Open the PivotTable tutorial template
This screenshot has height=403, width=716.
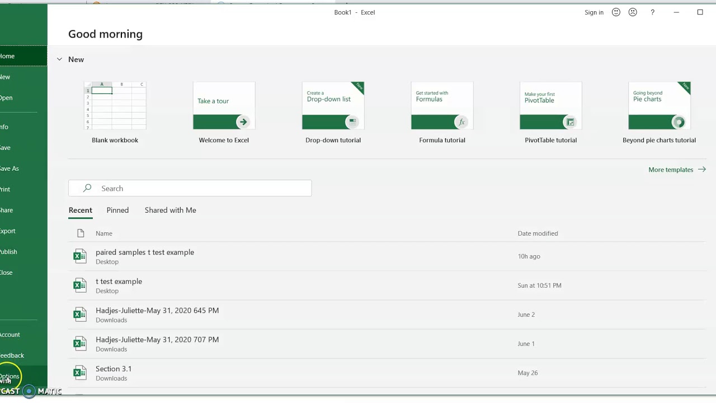550,113
